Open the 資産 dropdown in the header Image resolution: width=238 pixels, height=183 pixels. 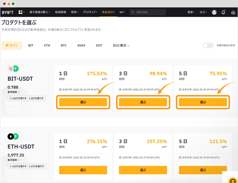191,12
